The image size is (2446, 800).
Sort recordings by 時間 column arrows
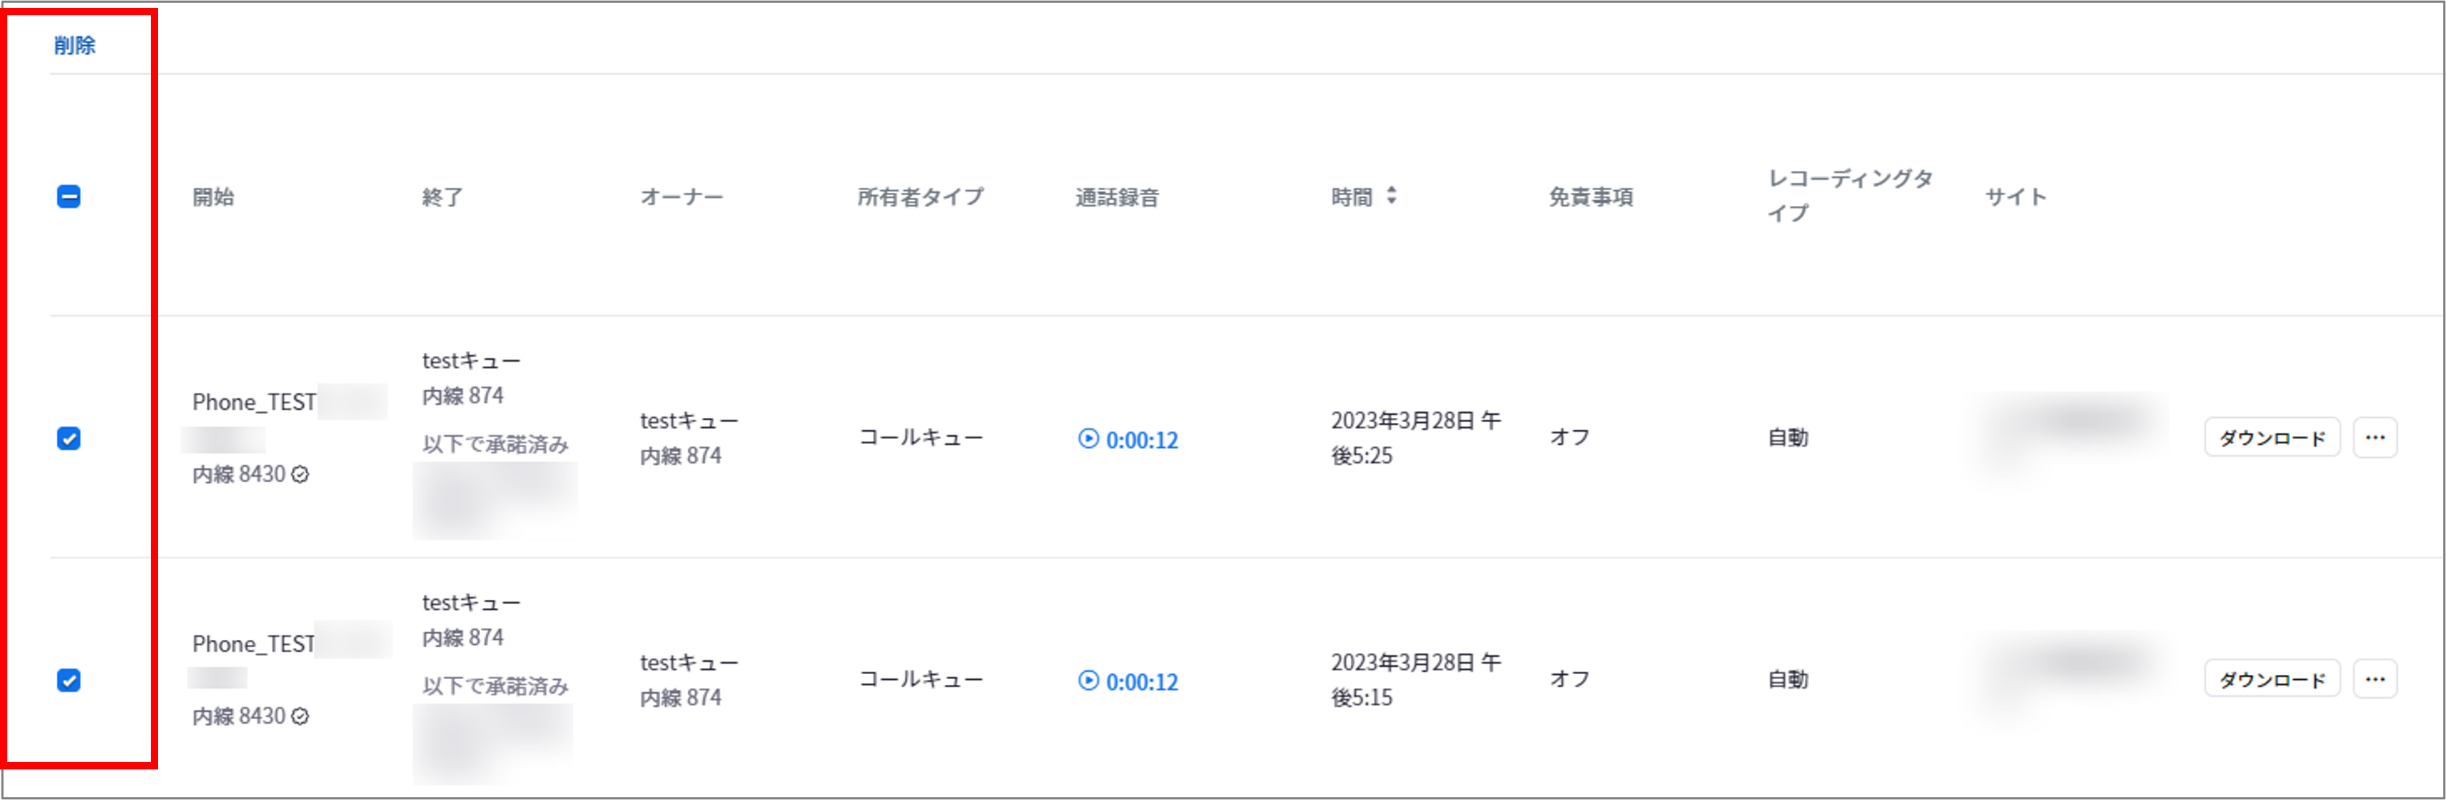pos(1391,197)
